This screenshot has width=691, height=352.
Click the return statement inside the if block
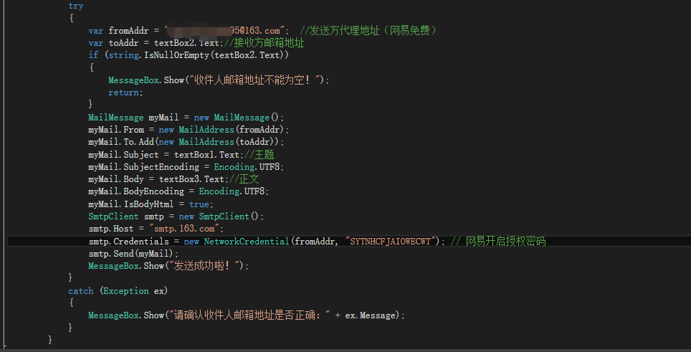coord(125,92)
